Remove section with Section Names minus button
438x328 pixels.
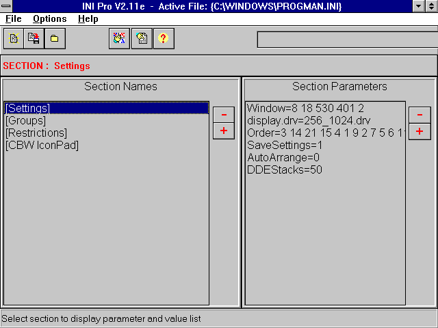point(223,115)
